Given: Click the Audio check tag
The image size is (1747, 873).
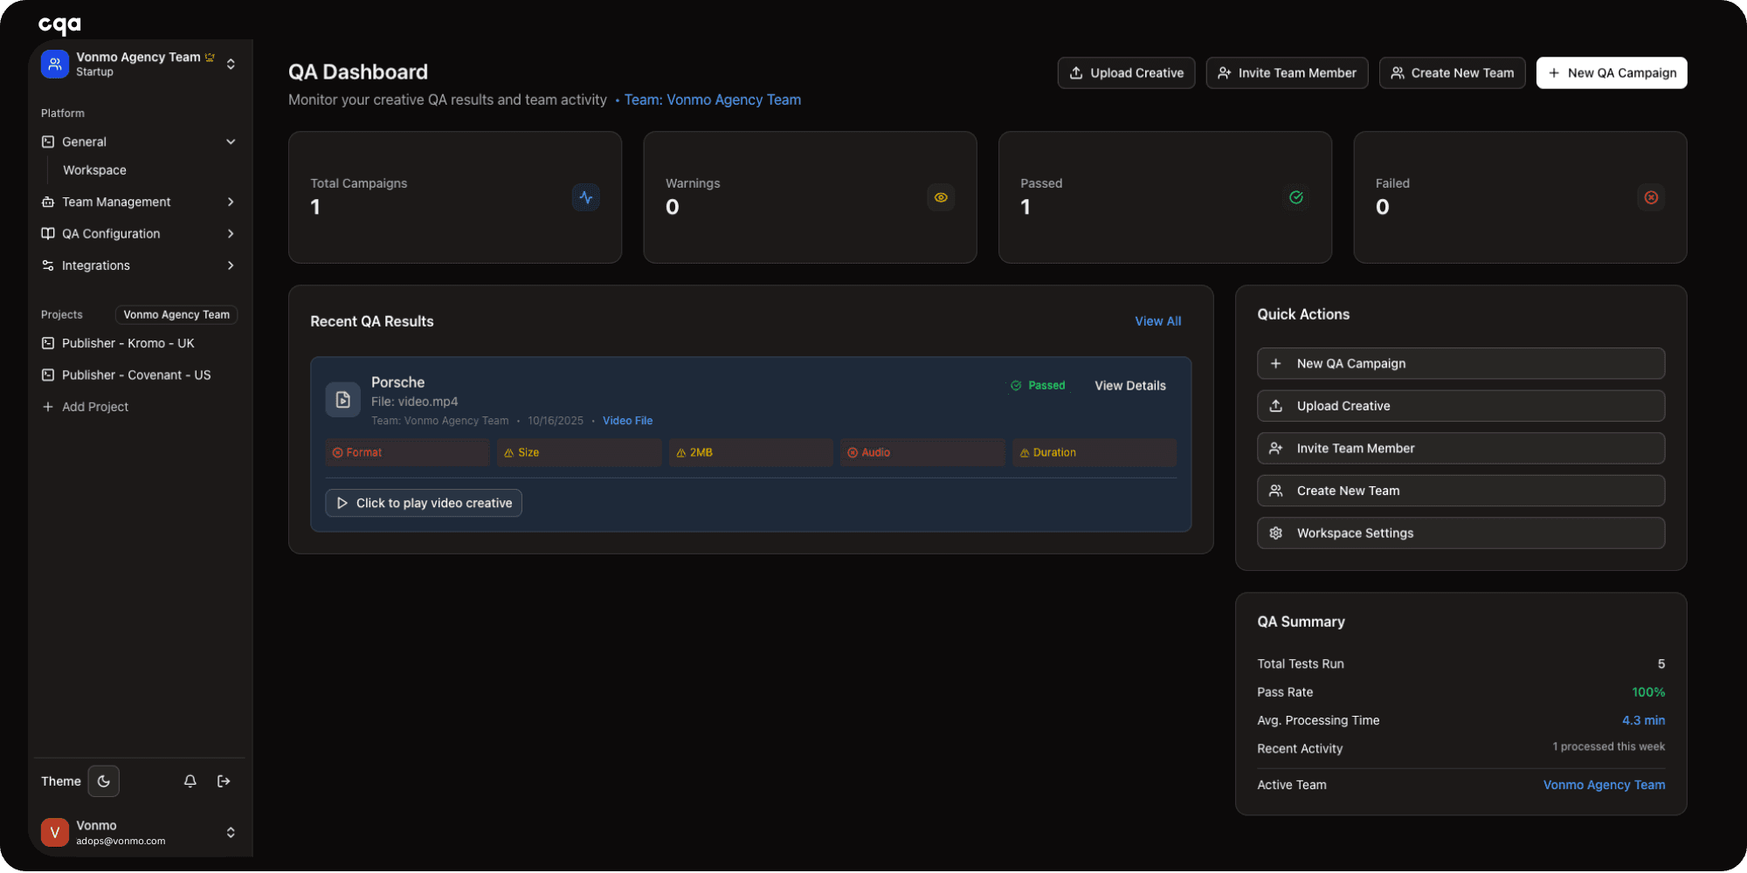Looking at the screenshot, I should click(x=922, y=452).
